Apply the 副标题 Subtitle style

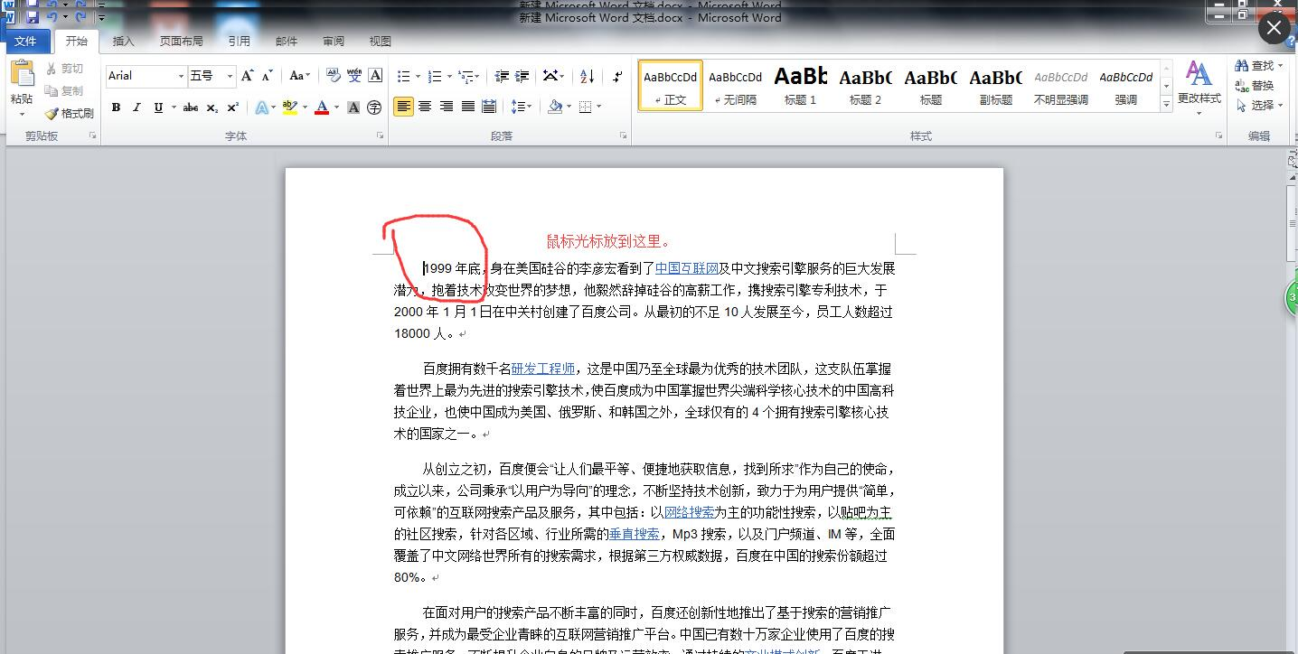(x=995, y=85)
